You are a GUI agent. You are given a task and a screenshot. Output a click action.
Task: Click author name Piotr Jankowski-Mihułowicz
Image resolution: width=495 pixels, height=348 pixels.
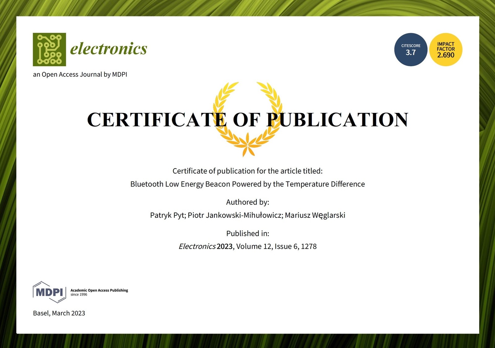click(235, 215)
